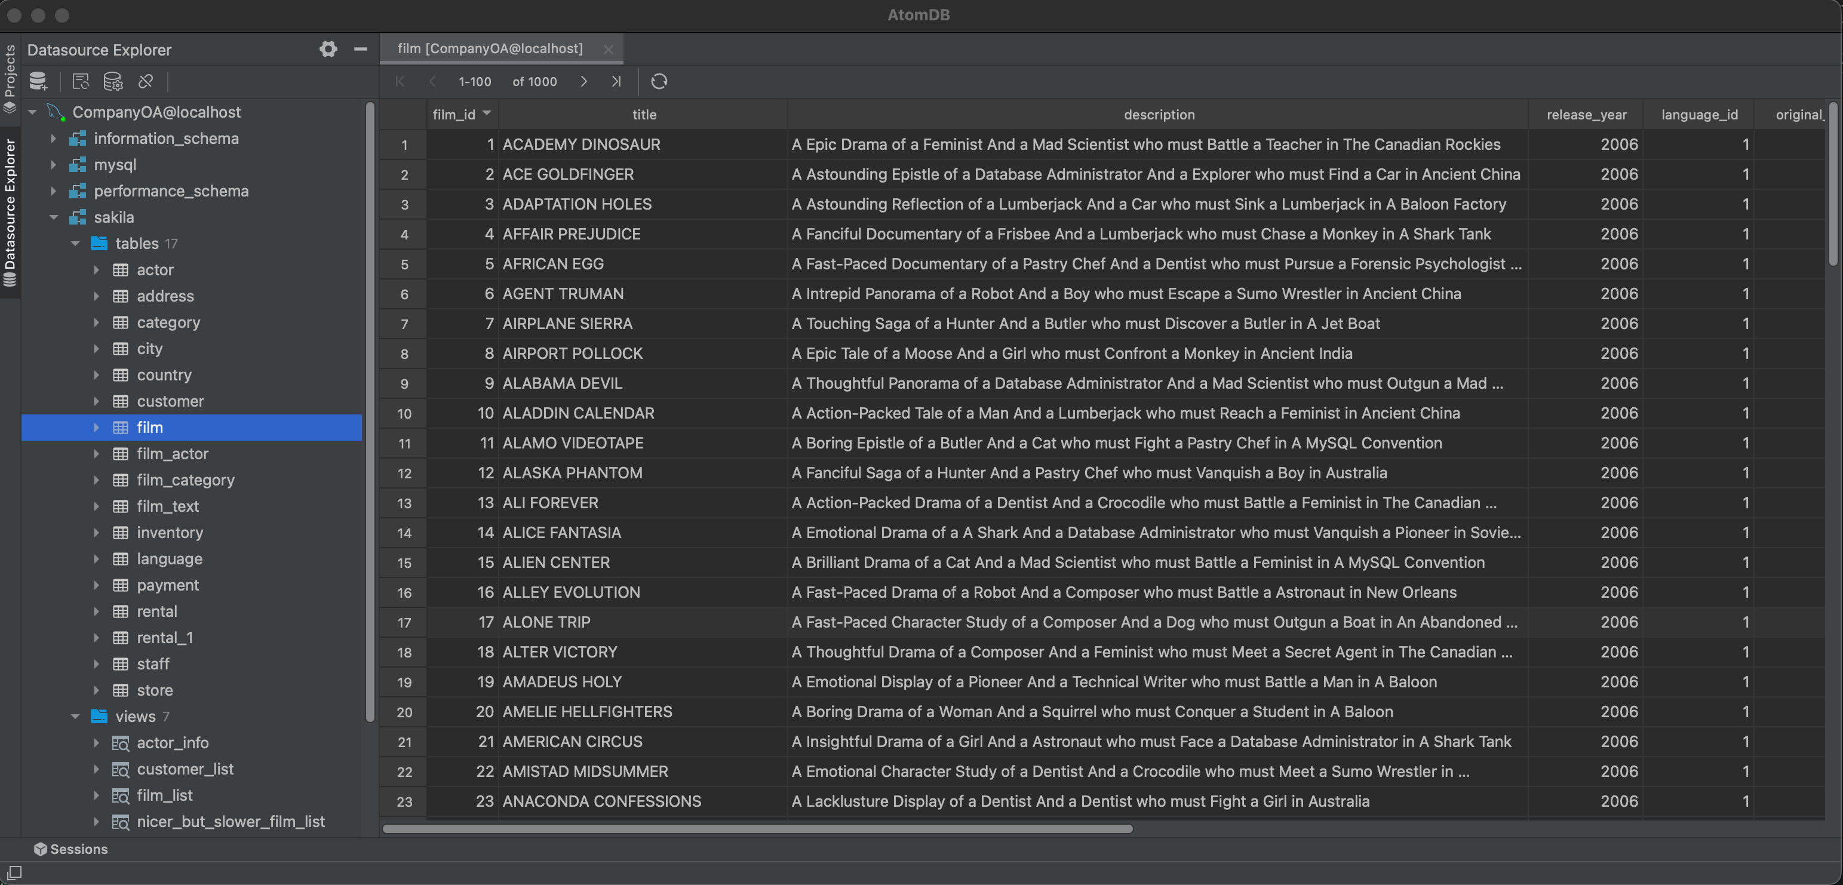The image size is (1843, 885).
Task: Select the film_actor table
Action: click(x=173, y=454)
